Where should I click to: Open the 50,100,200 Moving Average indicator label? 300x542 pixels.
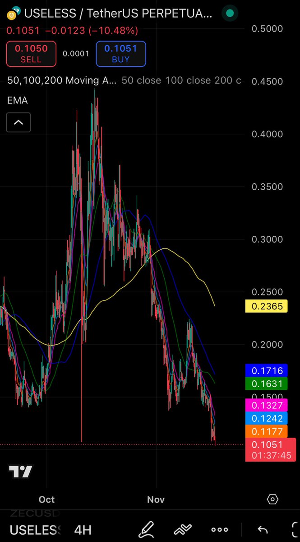pyautogui.click(x=62, y=80)
